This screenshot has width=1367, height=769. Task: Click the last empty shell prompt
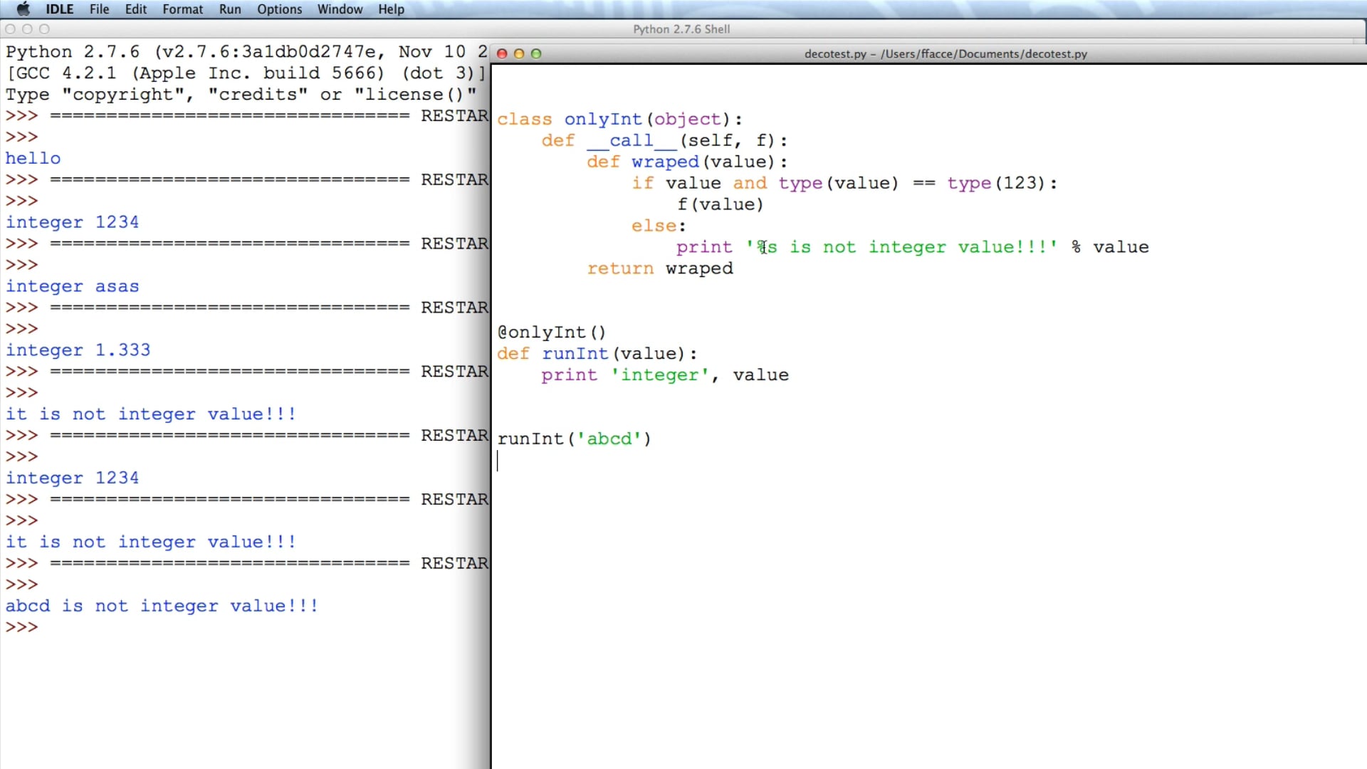(x=21, y=627)
